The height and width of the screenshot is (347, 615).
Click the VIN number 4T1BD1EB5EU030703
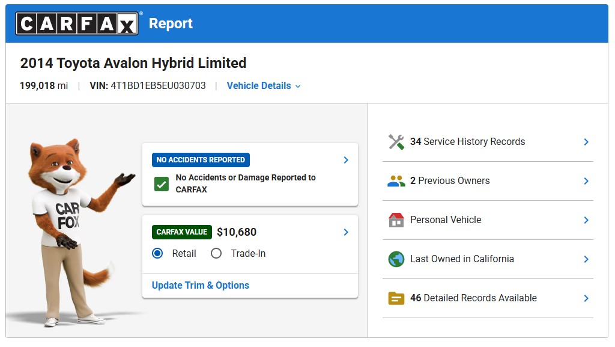(158, 85)
